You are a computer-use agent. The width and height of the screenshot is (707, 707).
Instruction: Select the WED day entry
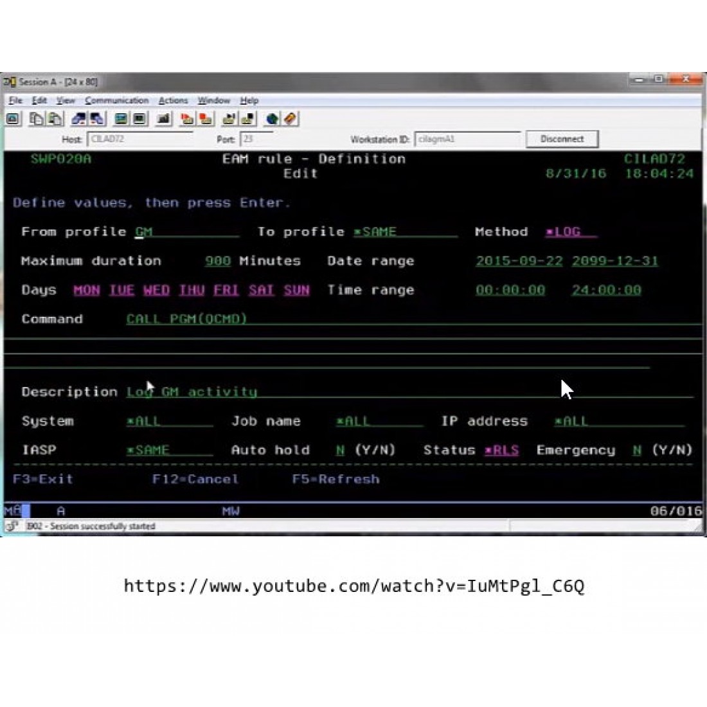coord(156,291)
